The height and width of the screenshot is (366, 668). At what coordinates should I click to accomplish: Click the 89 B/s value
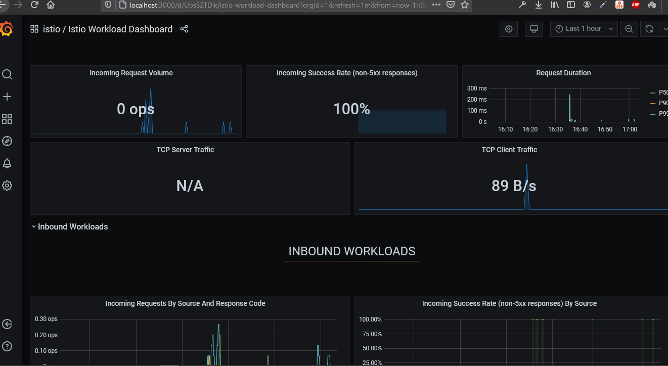[x=514, y=186]
